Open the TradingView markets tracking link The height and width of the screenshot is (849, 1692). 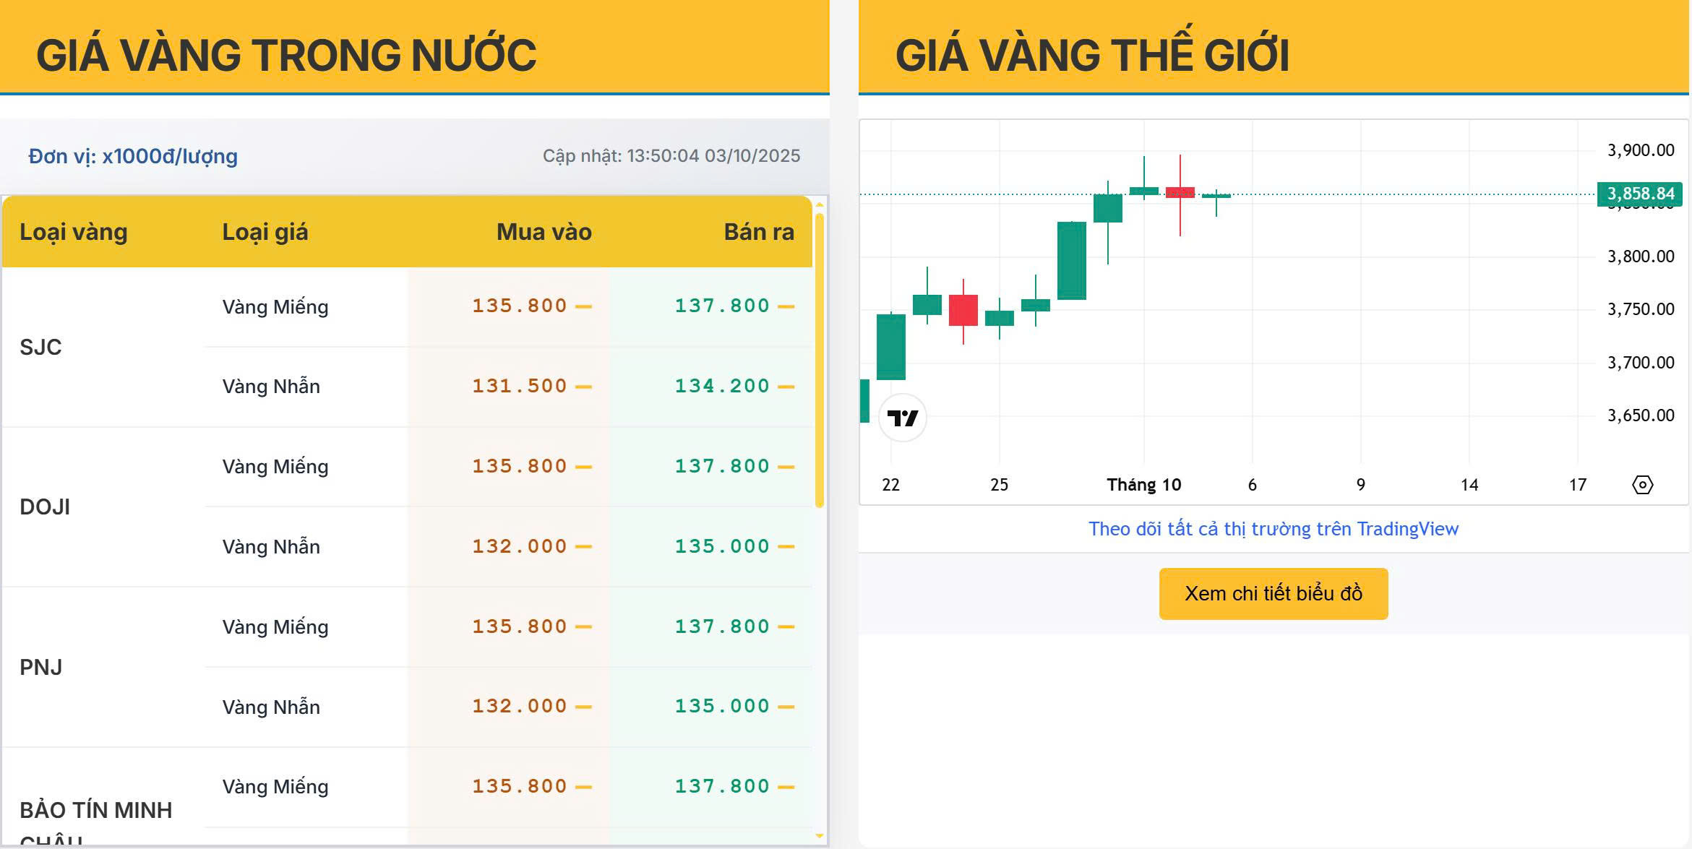click(1273, 529)
